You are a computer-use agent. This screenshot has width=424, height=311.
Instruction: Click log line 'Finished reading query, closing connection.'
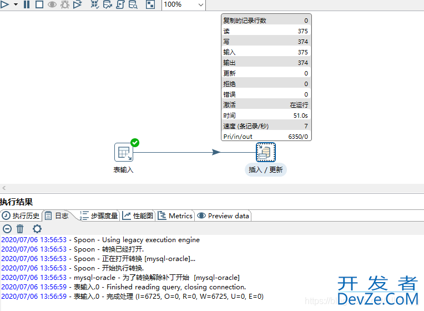click(x=124, y=287)
